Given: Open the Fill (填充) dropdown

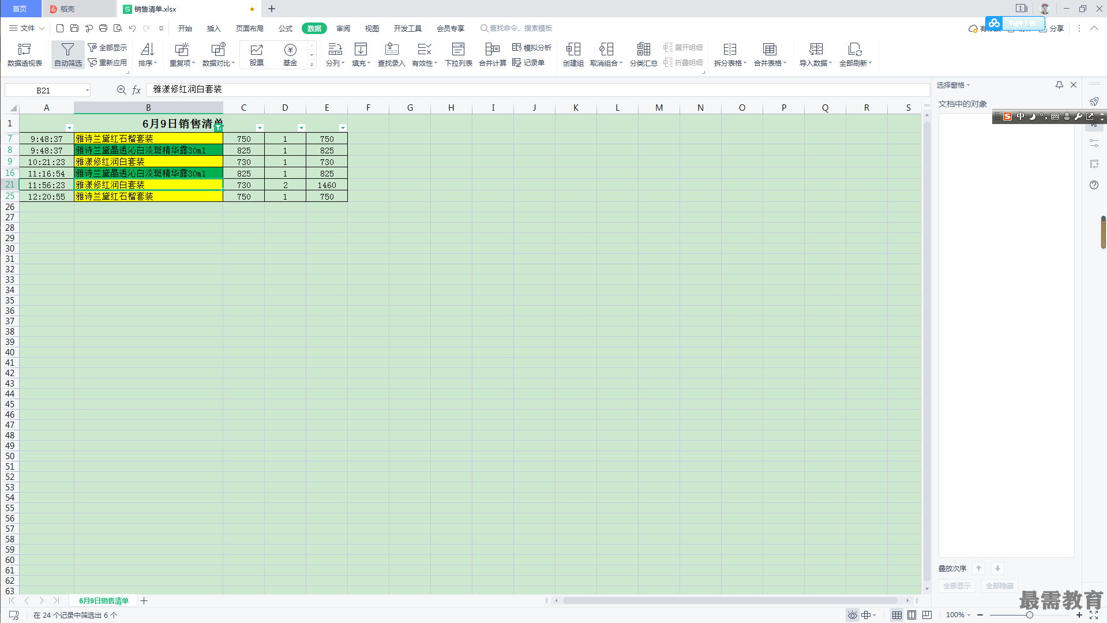Looking at the screenshot, I should pyautogui.click(x=361, y=55).
